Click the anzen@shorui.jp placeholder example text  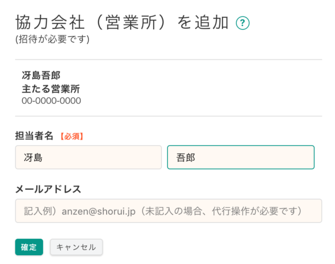[99, 211]
